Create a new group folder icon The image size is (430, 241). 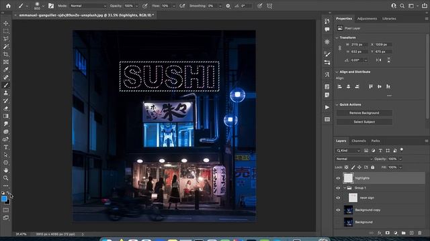tap(403, 233)
